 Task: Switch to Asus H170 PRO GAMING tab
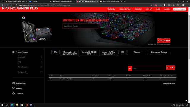pyautogui.click(x=17, y=1)
